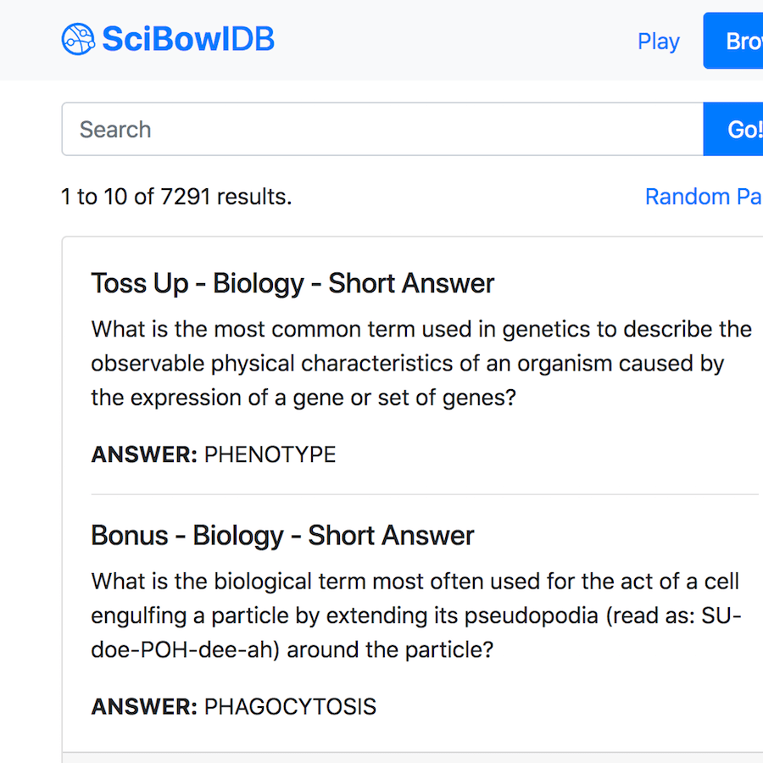Click the ANSWER label beside PHAGOCYTOSIS
This screenshot has width=763, height=763.
(x=143, y=706)
